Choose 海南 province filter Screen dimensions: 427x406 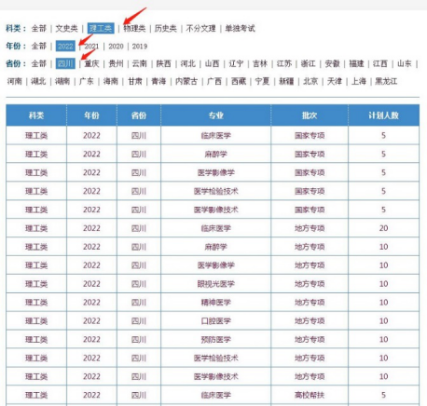[x=111, y=82]
